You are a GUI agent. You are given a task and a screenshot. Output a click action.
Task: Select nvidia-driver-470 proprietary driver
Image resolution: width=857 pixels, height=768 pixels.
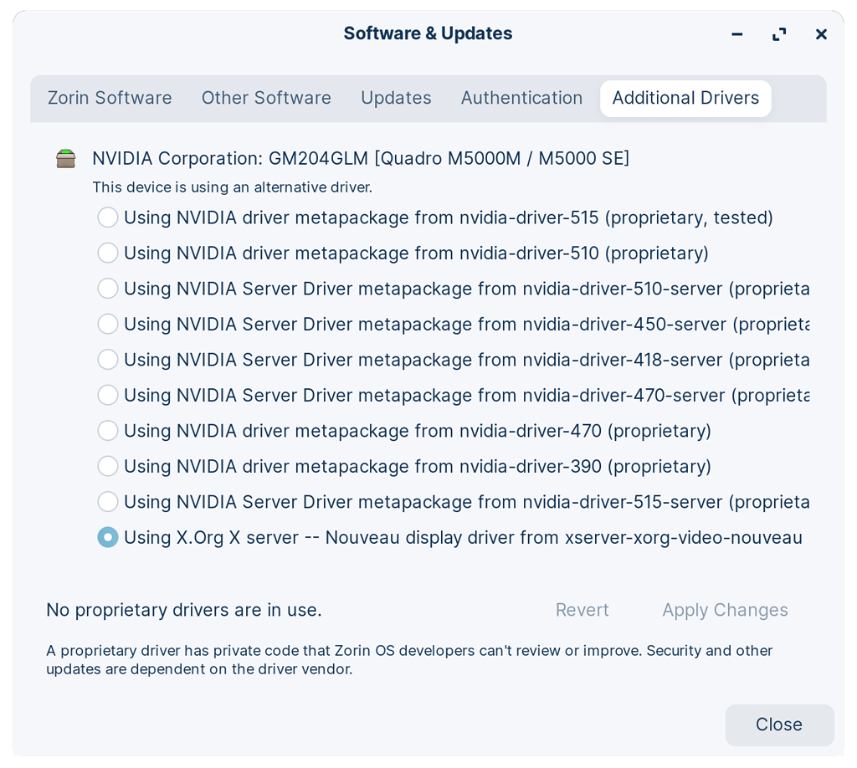tap(108, 431)
